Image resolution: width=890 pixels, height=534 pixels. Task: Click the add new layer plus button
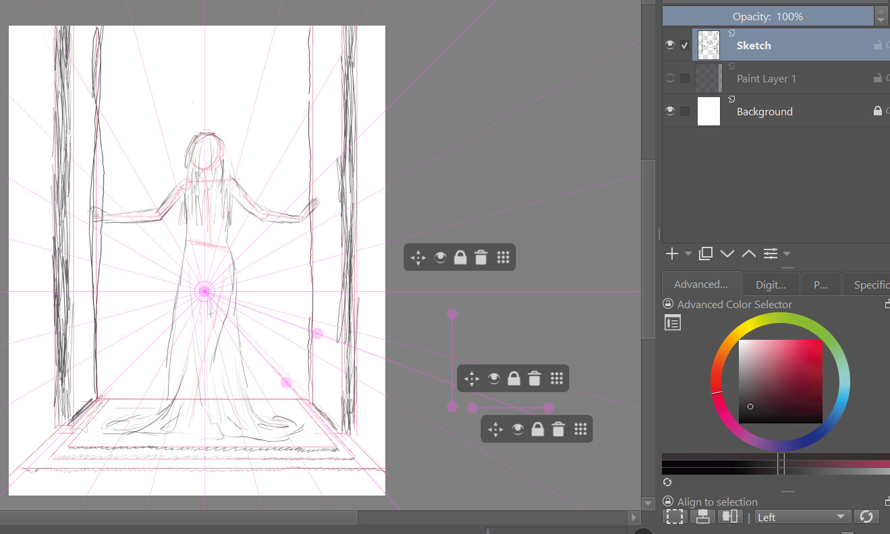point(672,254)
